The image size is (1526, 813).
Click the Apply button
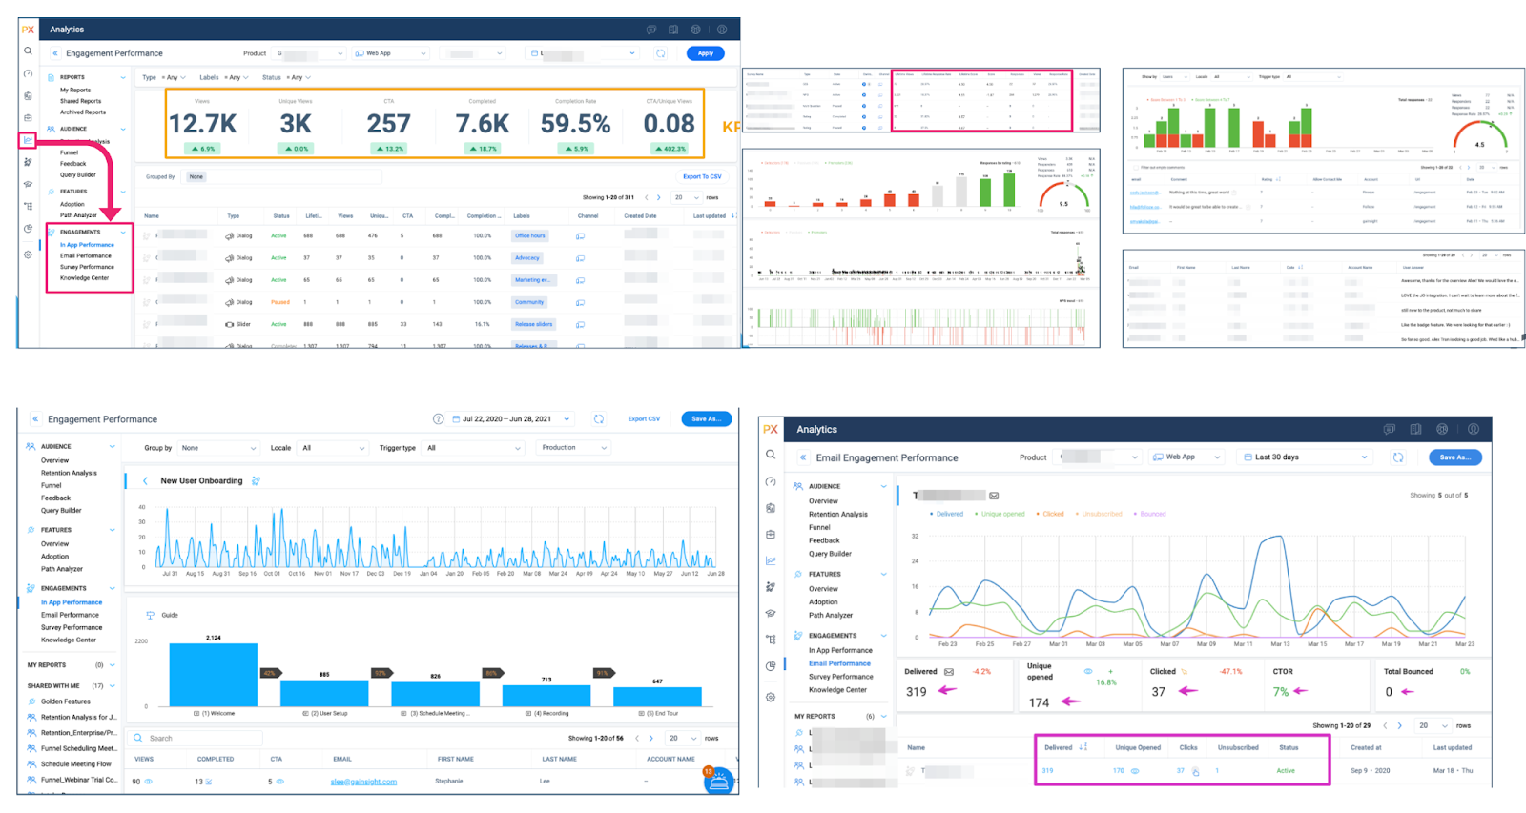706,53
